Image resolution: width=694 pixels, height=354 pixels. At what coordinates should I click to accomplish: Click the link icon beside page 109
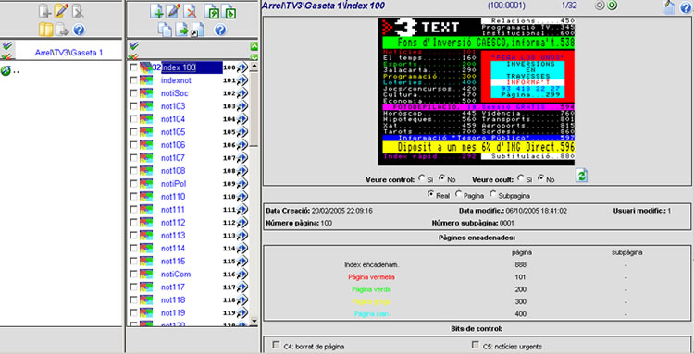(x=242, y=184)
